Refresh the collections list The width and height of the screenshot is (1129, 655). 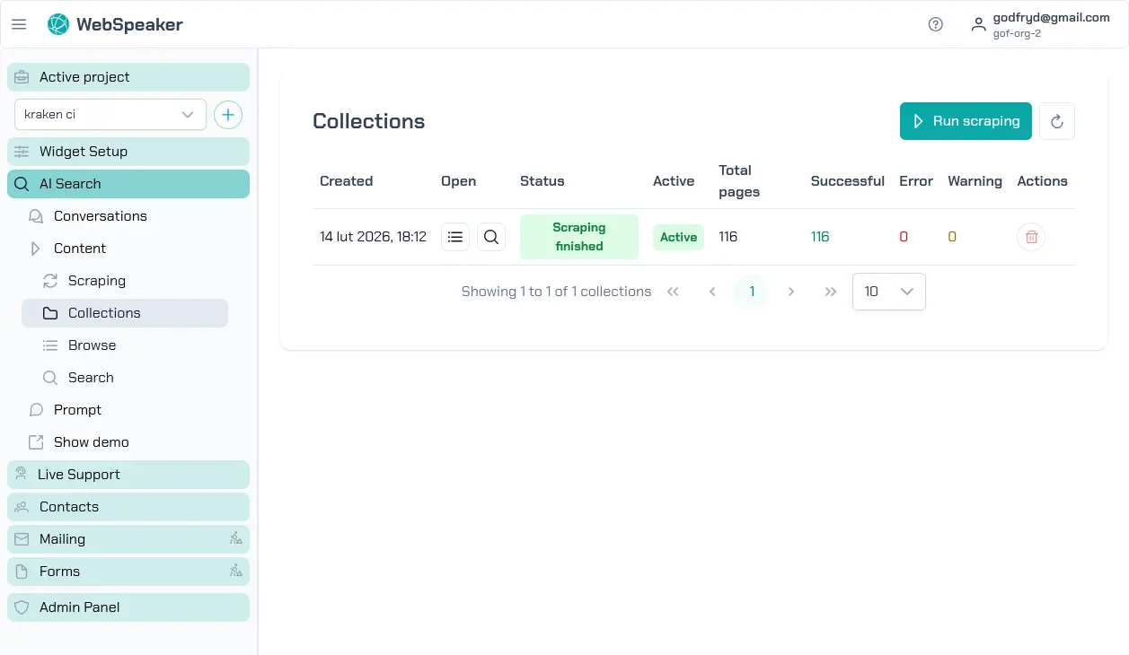[1057, 121]
